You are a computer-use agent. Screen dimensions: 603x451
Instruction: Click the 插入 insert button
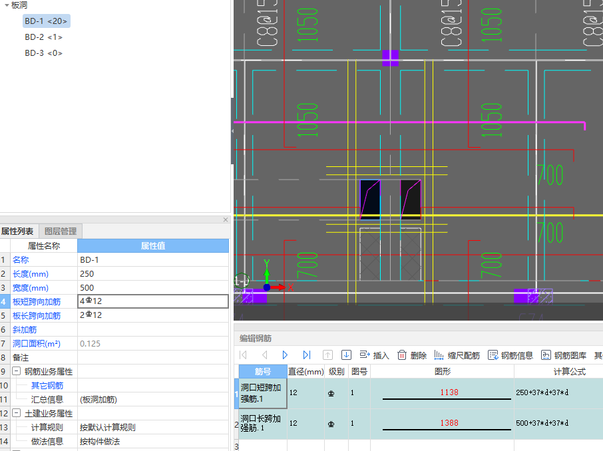(x=374, y=355)
